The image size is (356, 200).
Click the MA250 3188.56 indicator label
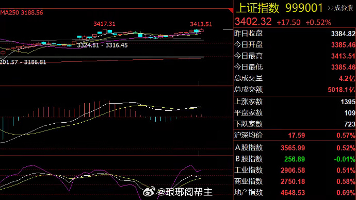coord(22,12)
